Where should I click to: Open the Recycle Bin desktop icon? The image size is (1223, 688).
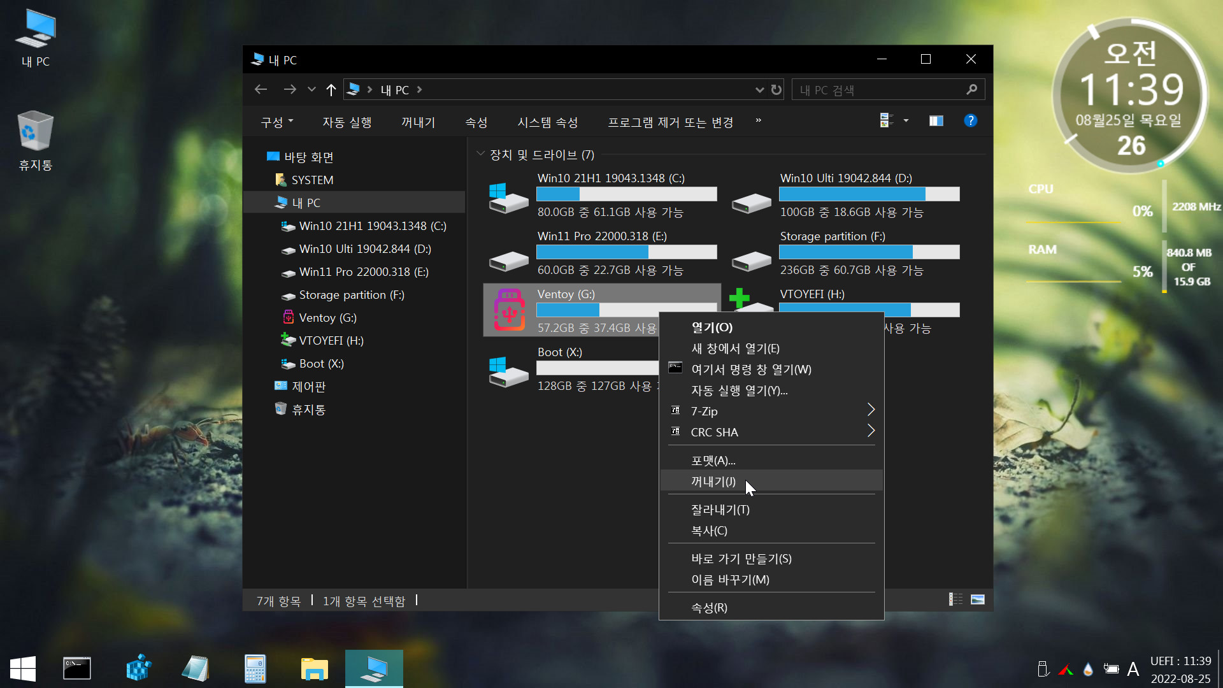pos(36,141)
